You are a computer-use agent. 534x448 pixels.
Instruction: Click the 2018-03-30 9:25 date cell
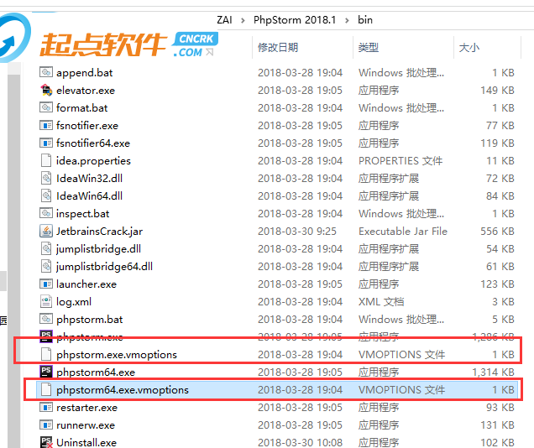coord(297,232)
